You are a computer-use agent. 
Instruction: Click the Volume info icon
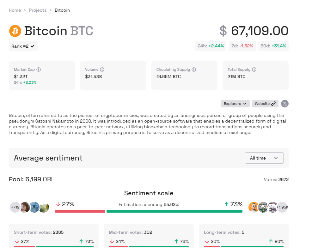point(102,70)
